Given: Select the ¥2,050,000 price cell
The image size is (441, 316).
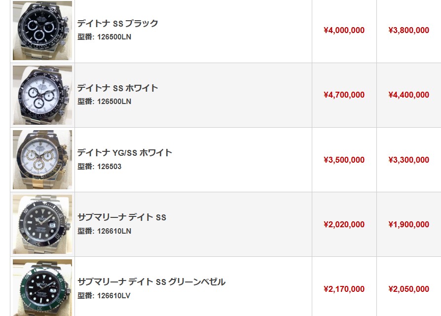Looking at the screenshot, I should 408,289.
